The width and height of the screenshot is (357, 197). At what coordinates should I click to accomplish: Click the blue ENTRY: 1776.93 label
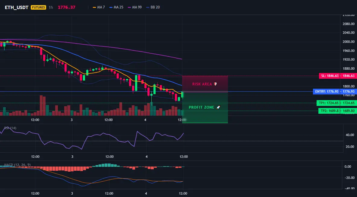tap(326, 91)
